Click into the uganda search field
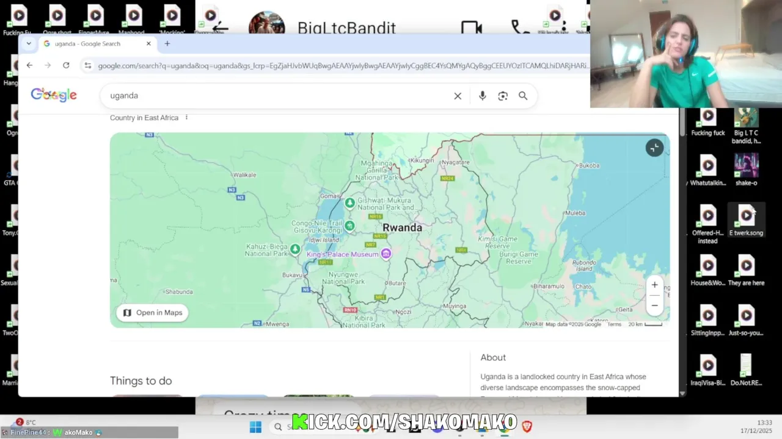This screenshot has height=439, width=782. [x=275, y=96]
